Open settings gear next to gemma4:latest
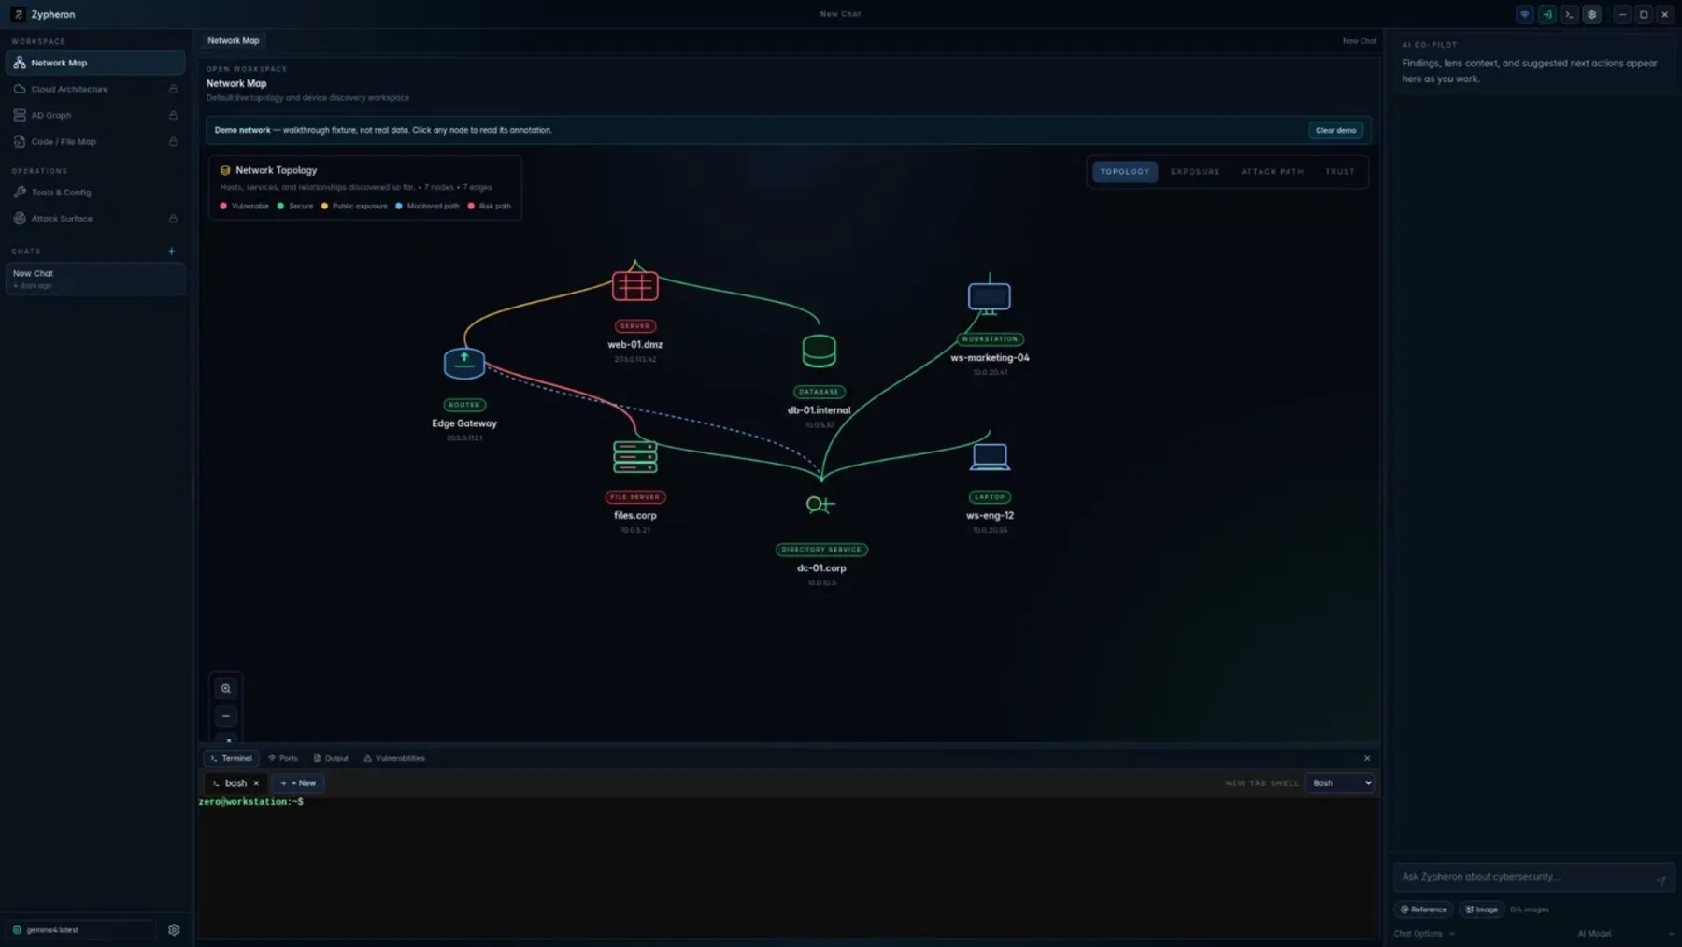1682x947 pixels. click(x=174, y=930)
